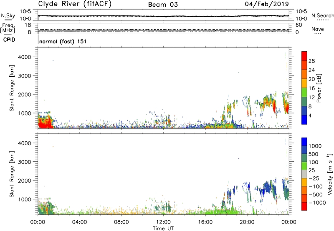The image size is (334, 231).
Task: Click "Slant Range [km]" label of power panel
Action: [x=12, y=88]
